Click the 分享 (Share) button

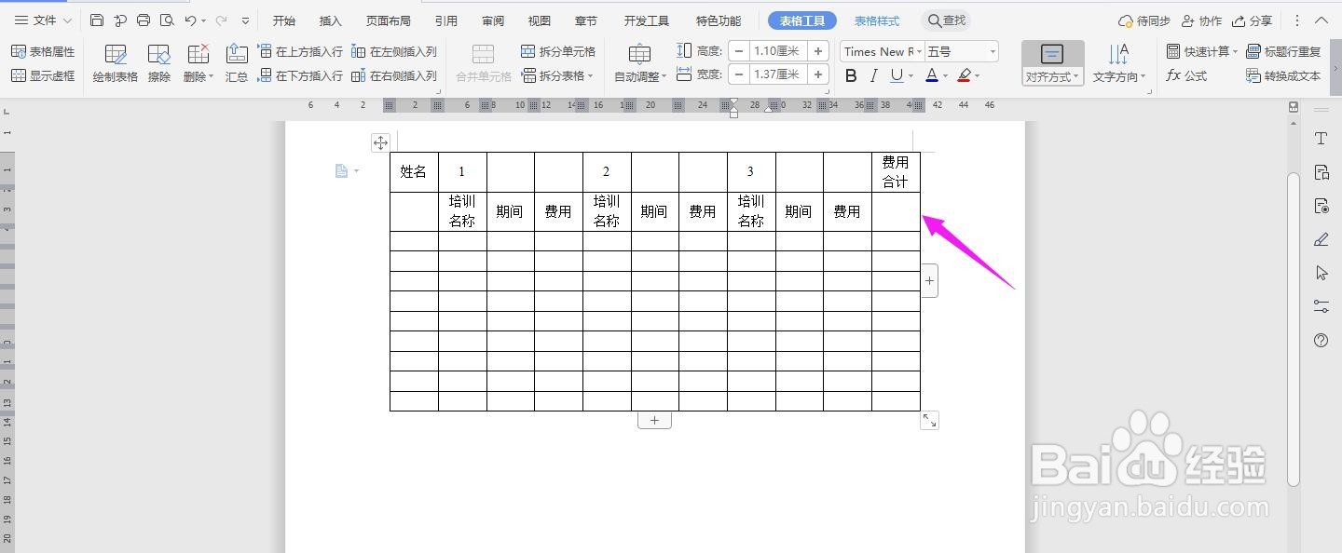(x=1252, y=20)
